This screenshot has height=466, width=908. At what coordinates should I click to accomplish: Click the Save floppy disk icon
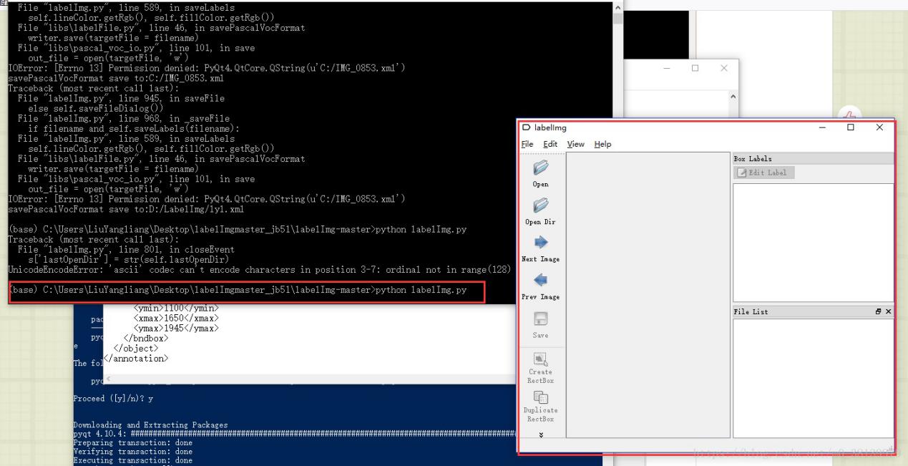541,319
